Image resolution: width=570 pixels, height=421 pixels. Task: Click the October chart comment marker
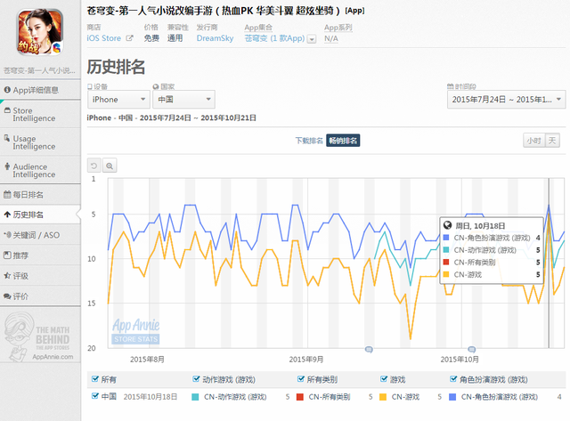click(x=471, y=350)
